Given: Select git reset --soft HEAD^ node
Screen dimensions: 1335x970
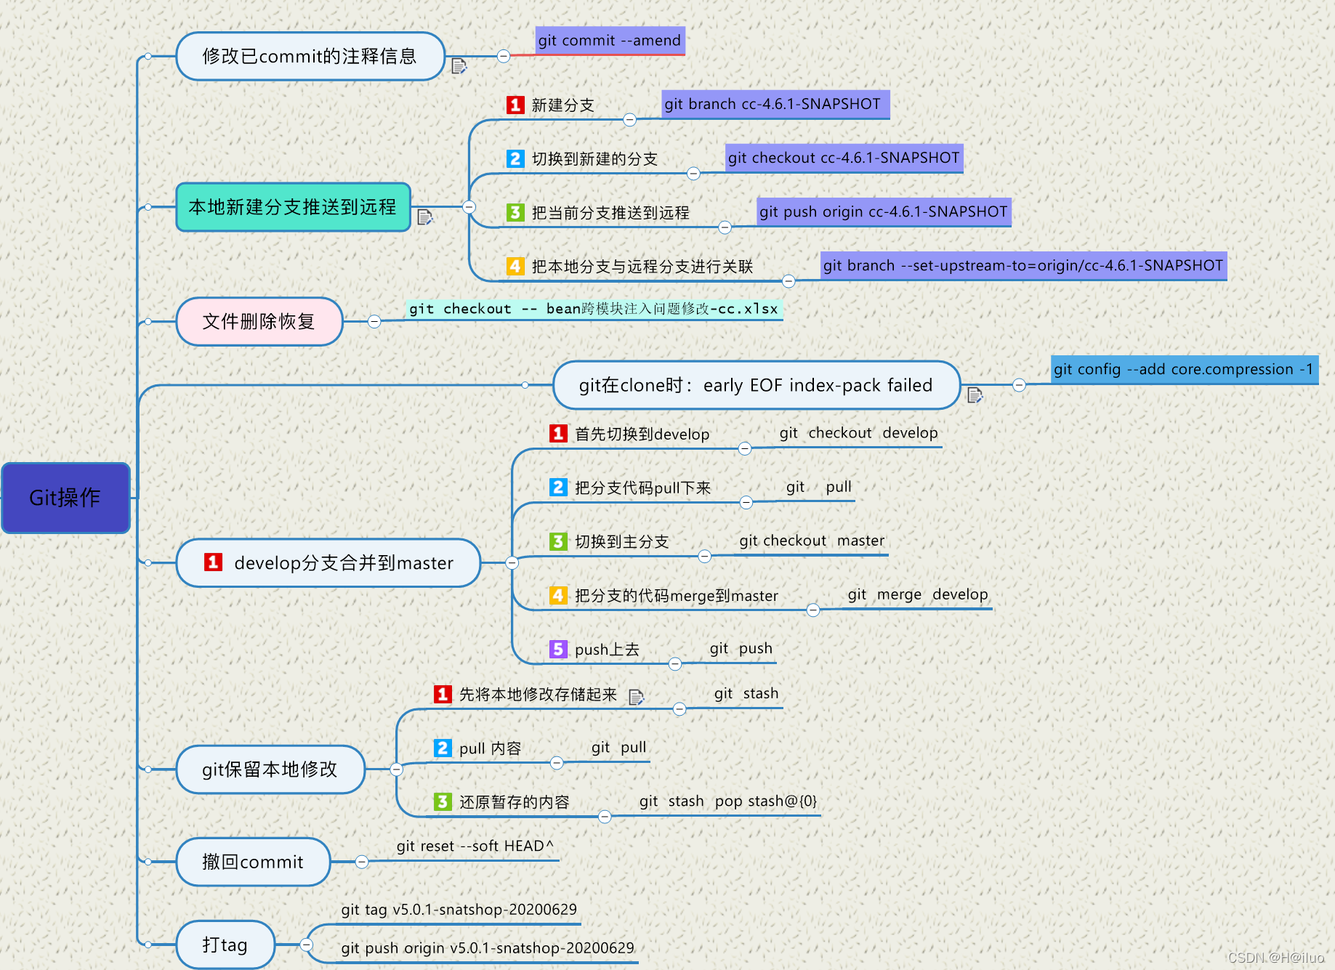Looking at the screenshot, I should point(475,846).
